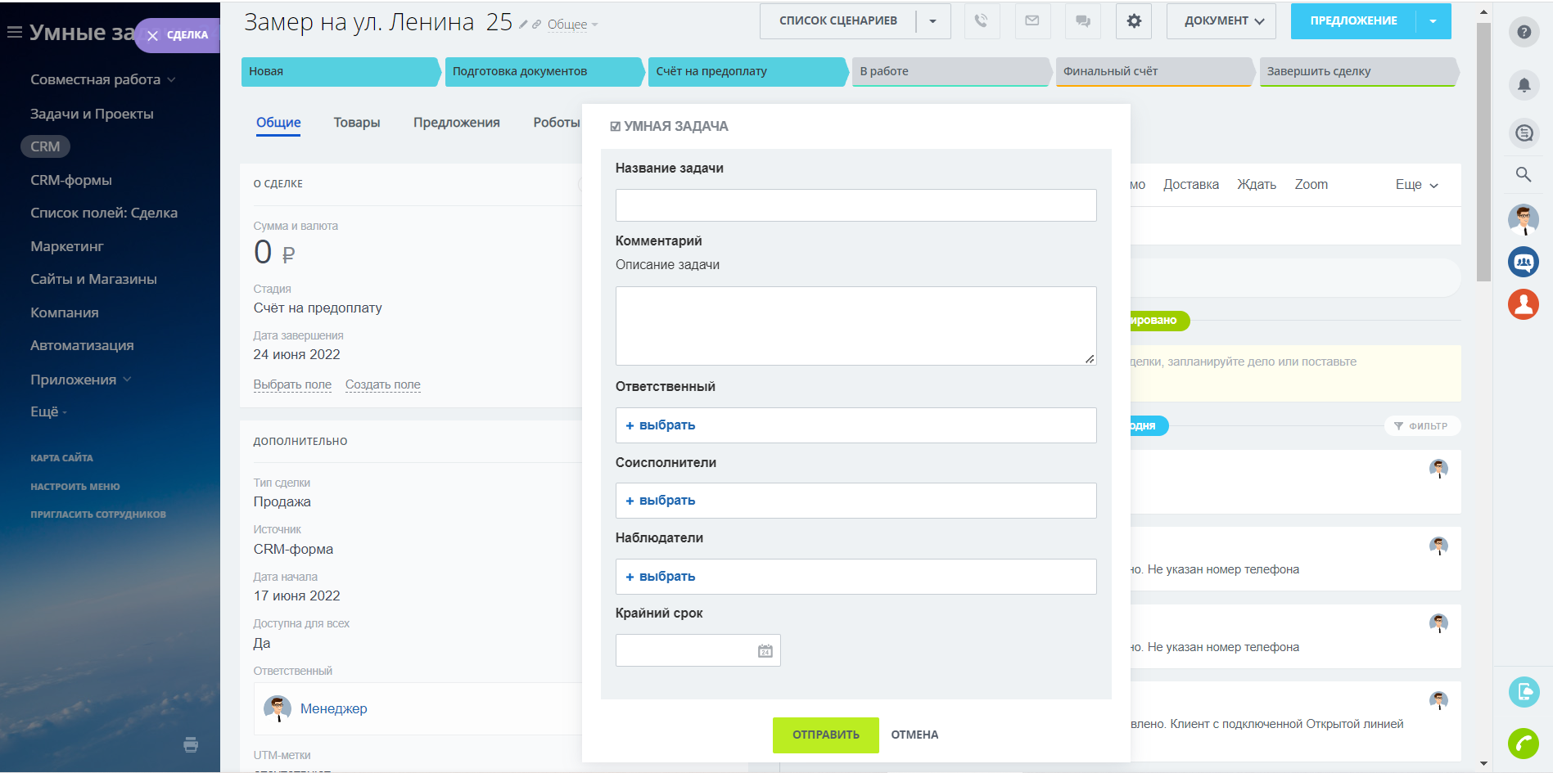Open ПРИГЛАСИТЬ СОТРУДНИКОВ in the sidebar
This screenshot has width=1553, height=773.
click(x=98, y=515)
